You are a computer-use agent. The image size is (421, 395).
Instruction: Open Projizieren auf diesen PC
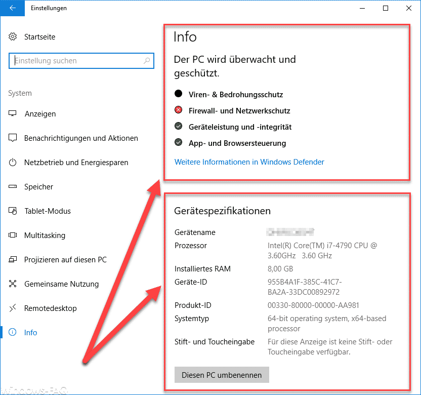point(65,260)
